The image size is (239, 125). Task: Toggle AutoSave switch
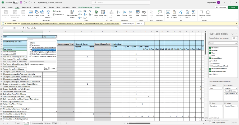pyautogui.click(x=15, y=2)
